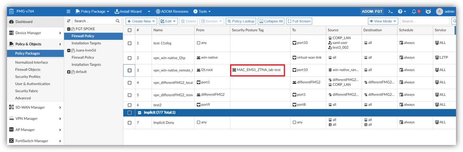The image size is (463, 152).
Task: Open the Create New dropdown
Action: point(141,21)
